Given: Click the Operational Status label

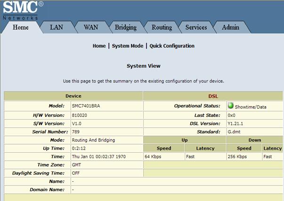Looking at the screenshot, I should [197, 106].
